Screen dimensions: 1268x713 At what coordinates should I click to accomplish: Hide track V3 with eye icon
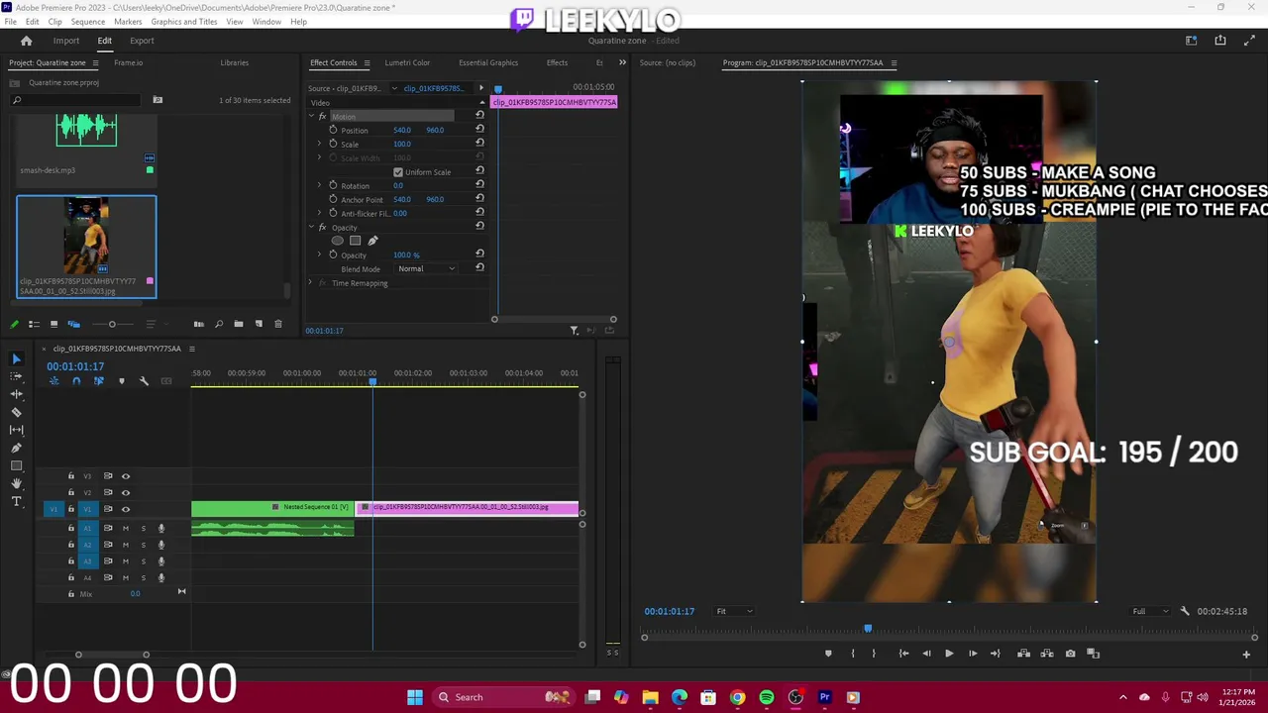tap(126, 476)
